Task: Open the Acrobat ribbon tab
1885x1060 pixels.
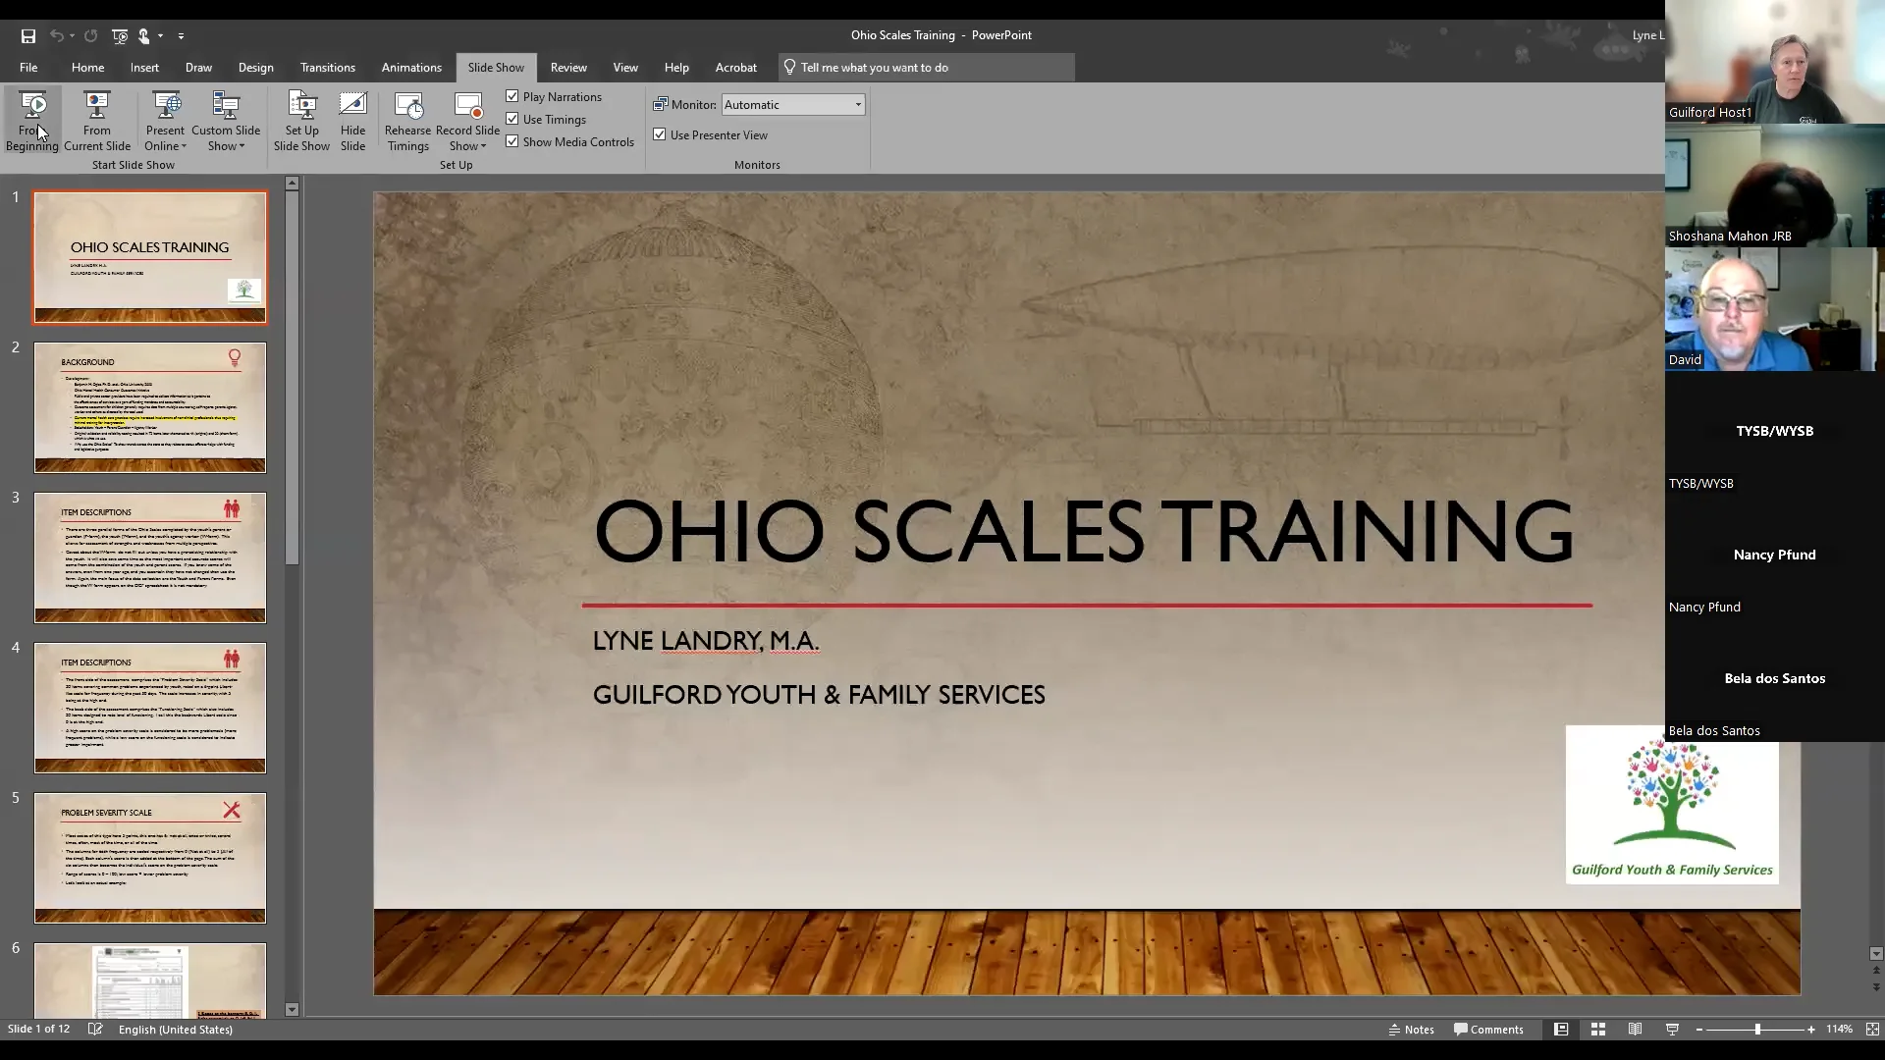Action: click(736, 67)
